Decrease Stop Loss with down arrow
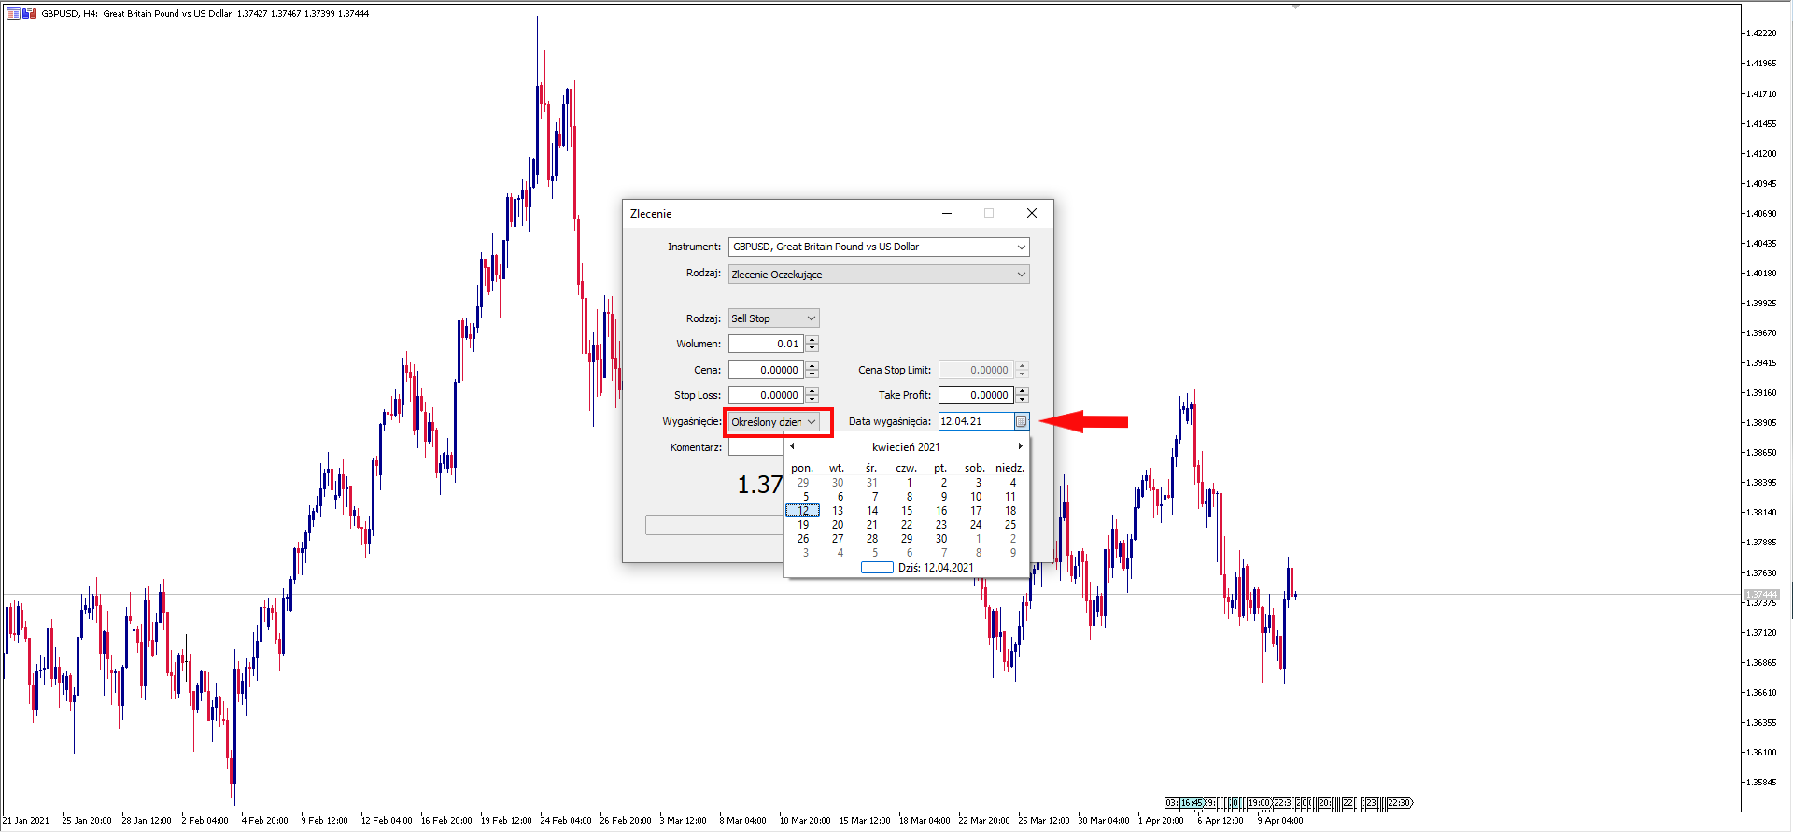This screenshot has height=833, width=1793. point(812,400)
